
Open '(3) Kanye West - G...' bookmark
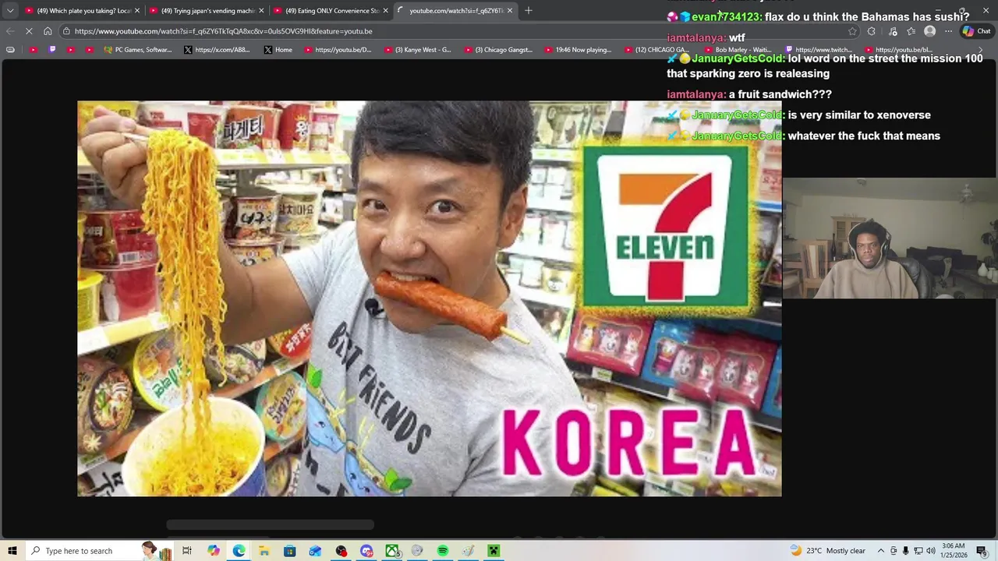coord(418,50)
